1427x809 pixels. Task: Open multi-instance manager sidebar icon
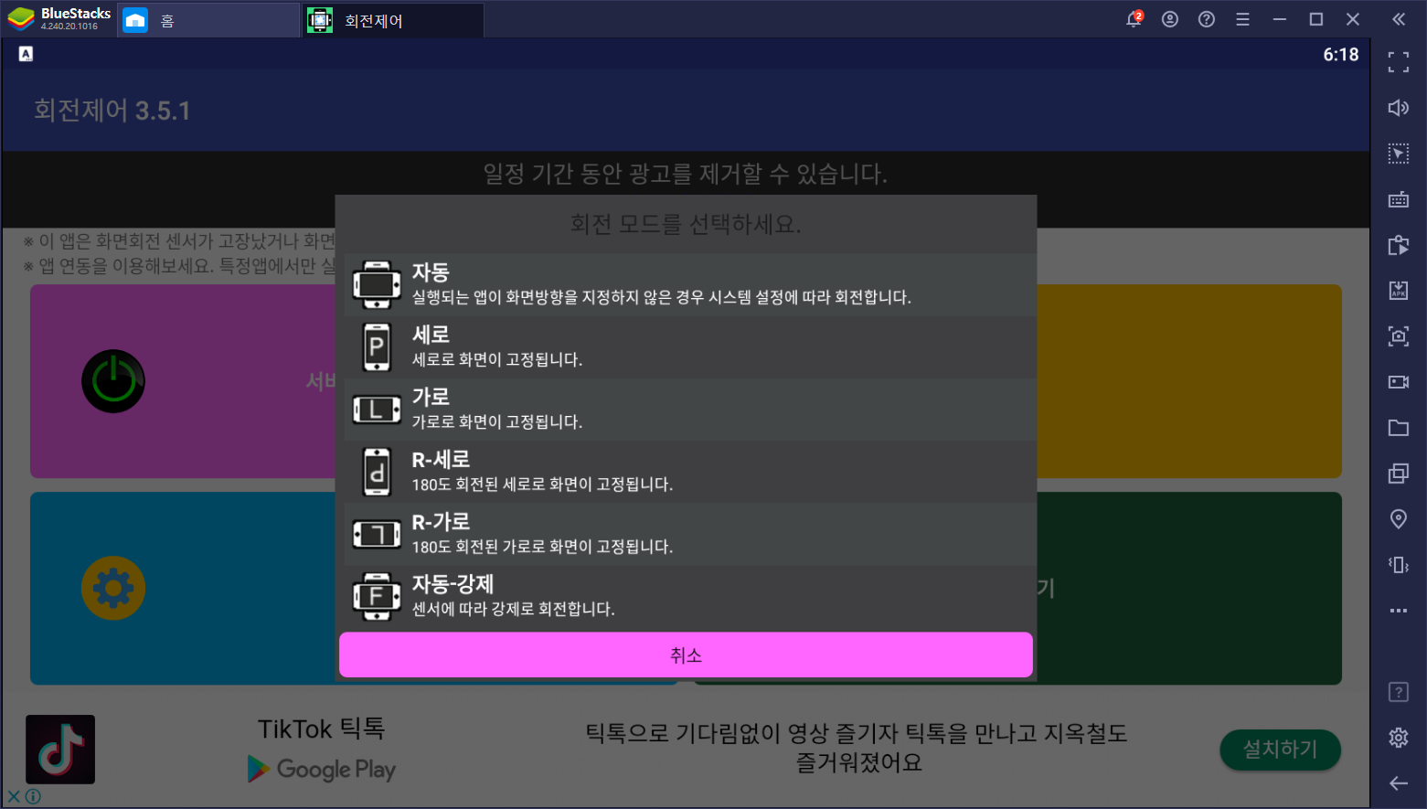pyautogui.click(x=1399, y=474)
